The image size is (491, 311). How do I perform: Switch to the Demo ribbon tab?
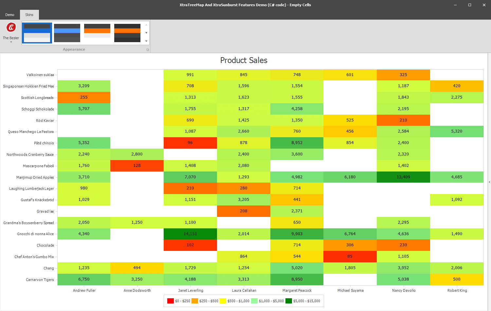click(x=10, y=15)
